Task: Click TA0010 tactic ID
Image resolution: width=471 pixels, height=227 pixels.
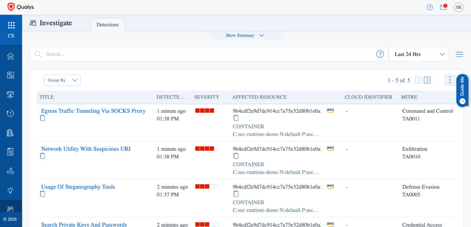Action: (411, 156)
